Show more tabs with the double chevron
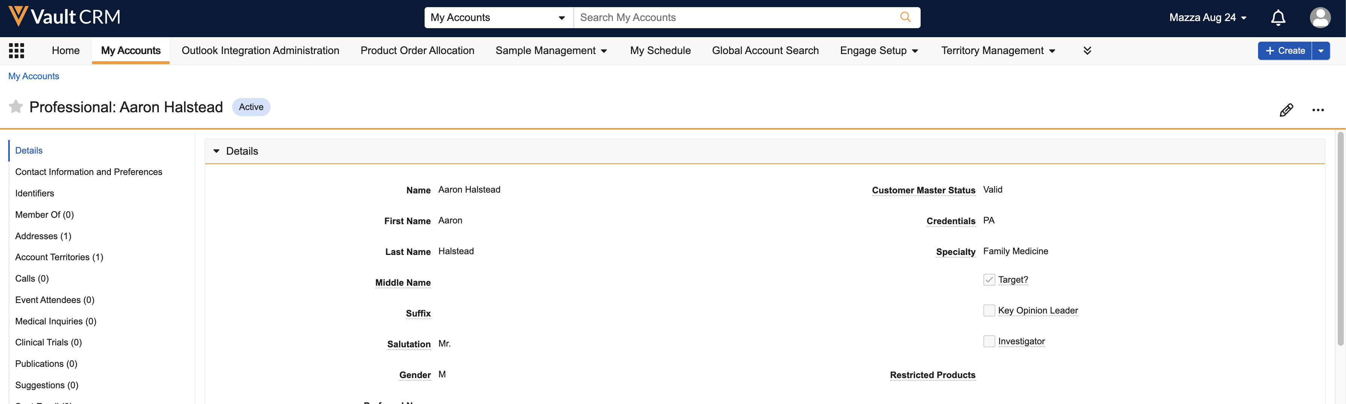Screen dimensions: 1346x404 click(x=1087, y=51)
